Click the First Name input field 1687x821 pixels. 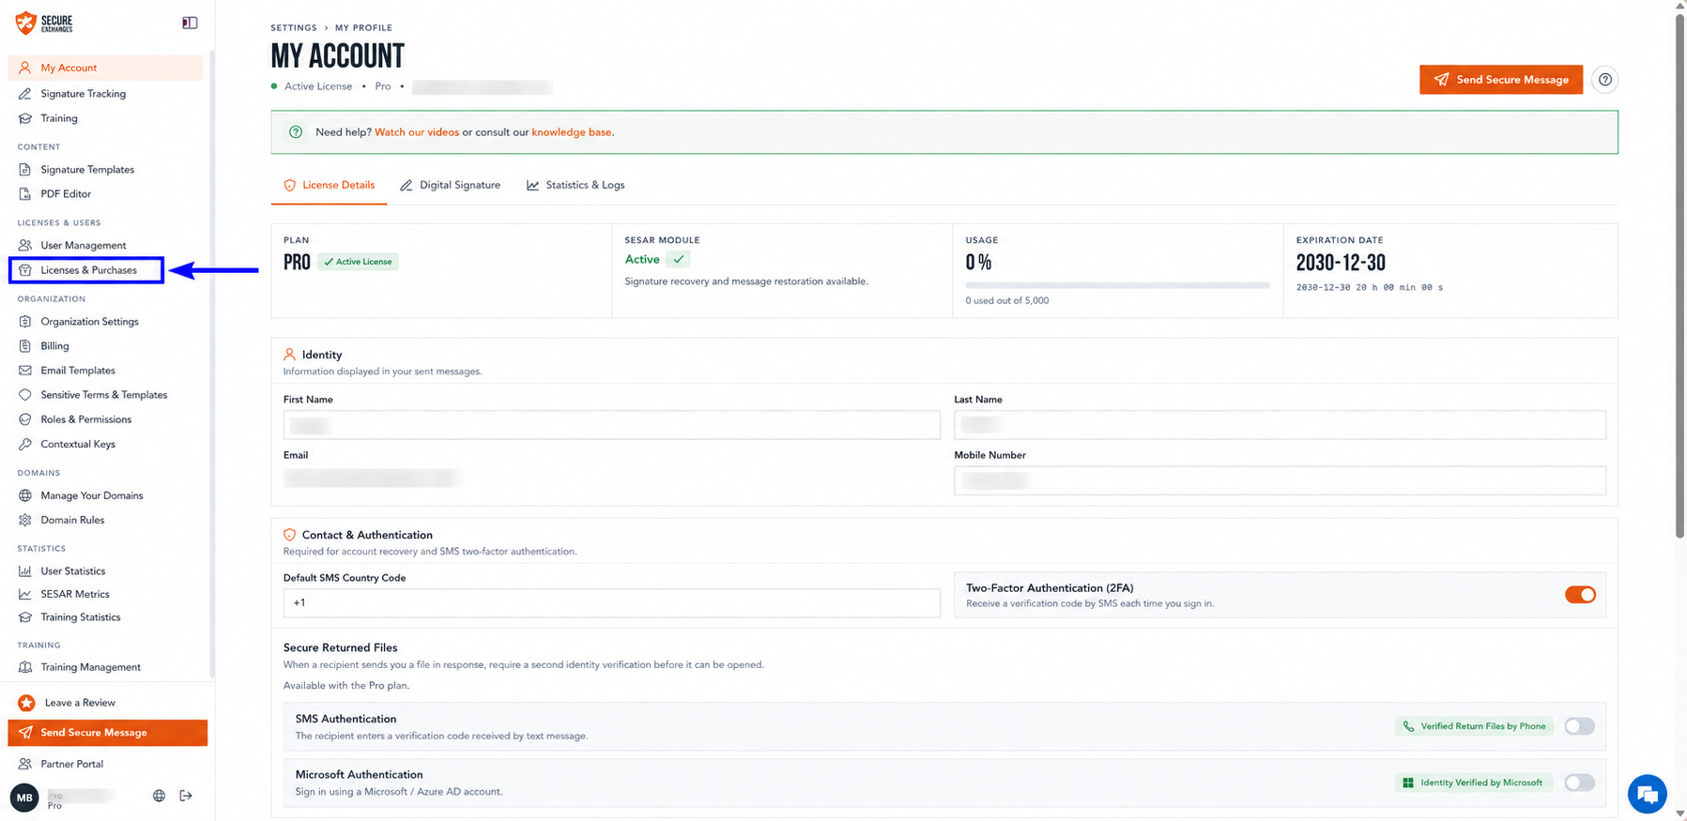click(611, 425)
